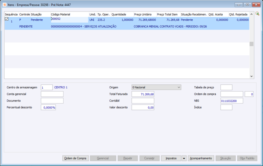Image resolution: width=263 pixels, height=166 pixels.
Task: Click the Acompanhamento button
Action: tap(201, 158)
